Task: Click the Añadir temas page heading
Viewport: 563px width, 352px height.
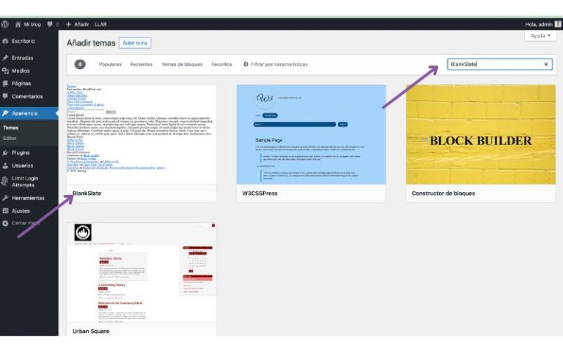Action: [91, 43]
